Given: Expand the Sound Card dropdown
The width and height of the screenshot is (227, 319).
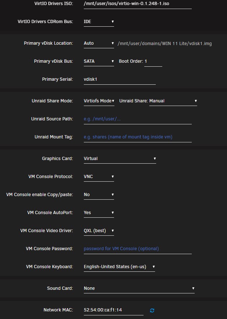Looking at the screenshot, I should [x=139, y=288].
